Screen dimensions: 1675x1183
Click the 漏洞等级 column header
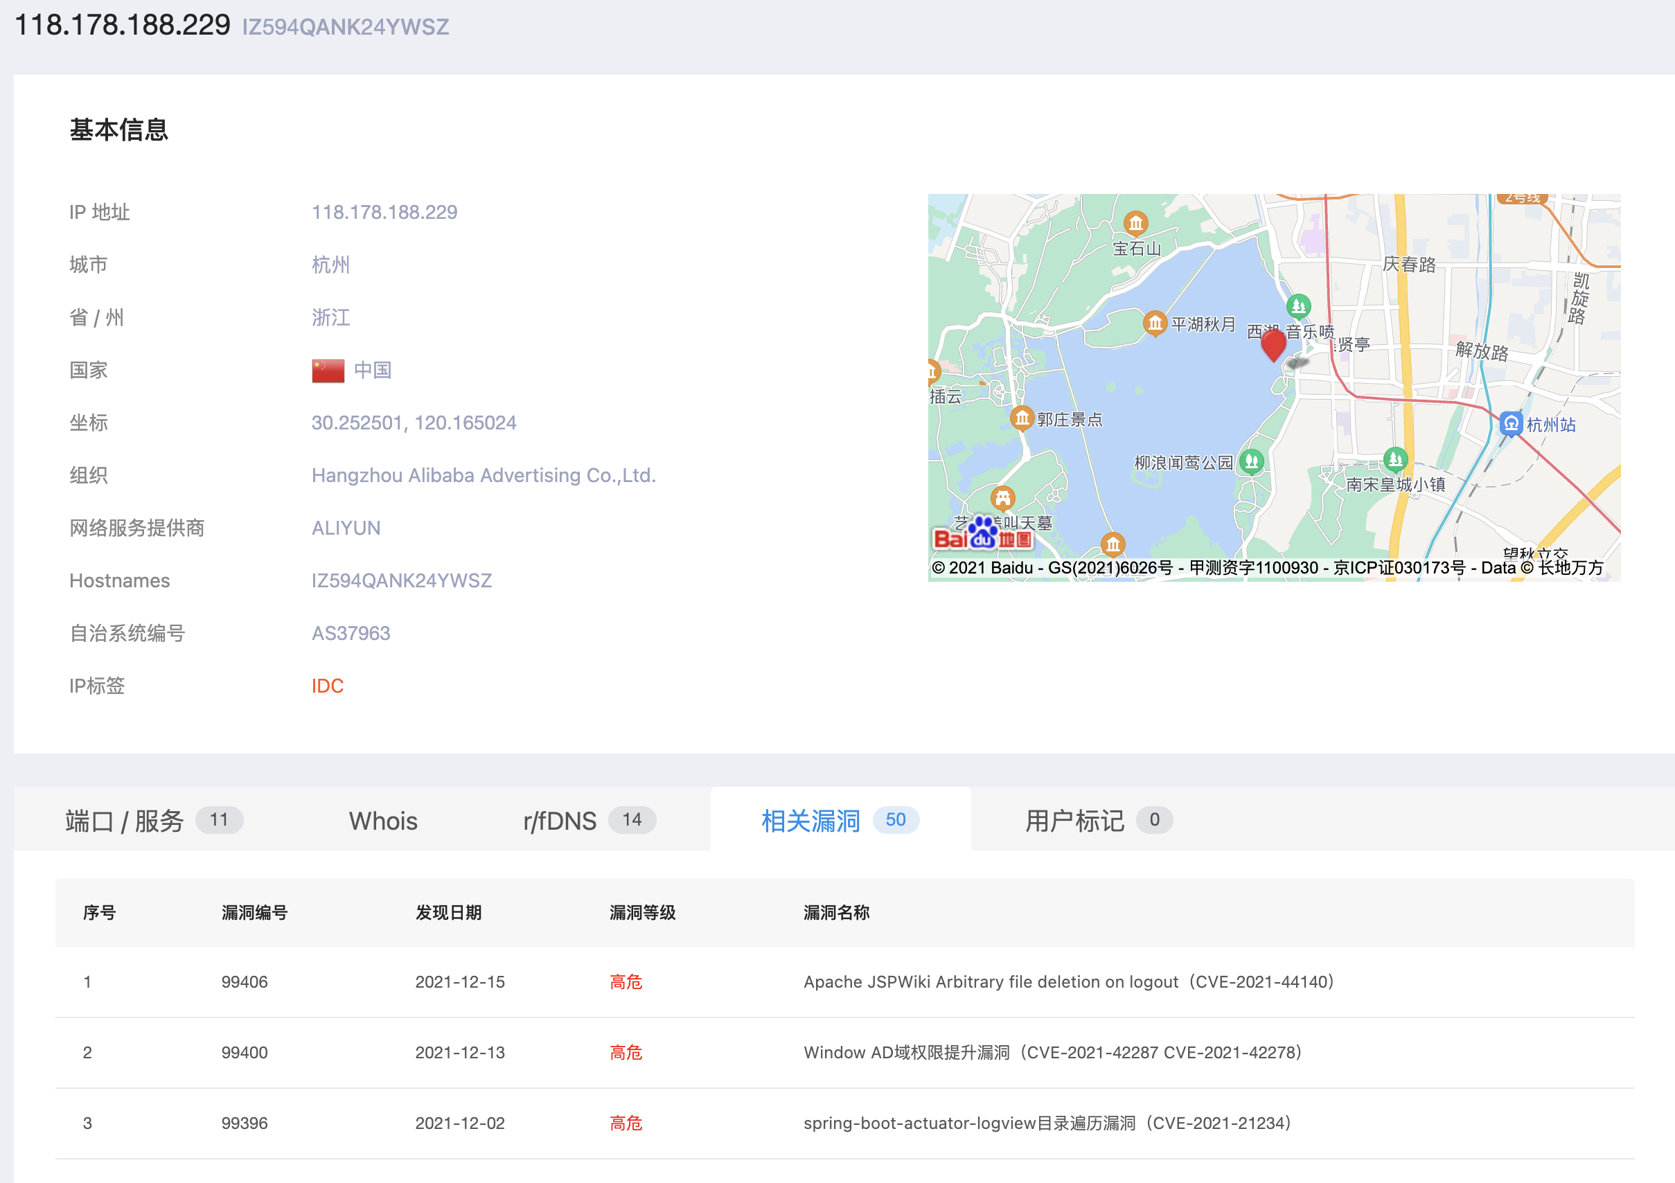[x=642, y=912]
